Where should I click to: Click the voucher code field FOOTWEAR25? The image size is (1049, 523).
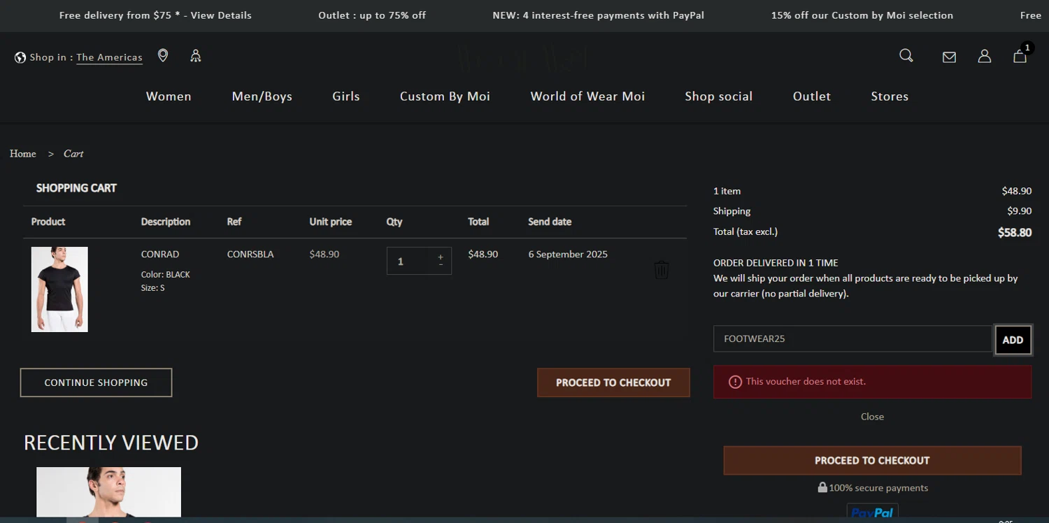pos(852,338)
